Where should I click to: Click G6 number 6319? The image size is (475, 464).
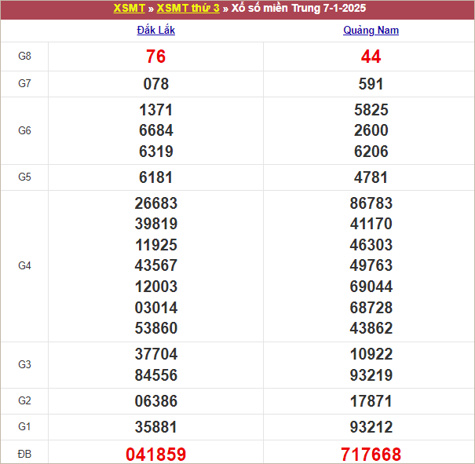155,152
